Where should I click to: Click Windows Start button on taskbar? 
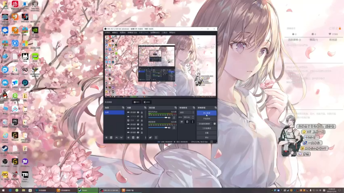3,190
